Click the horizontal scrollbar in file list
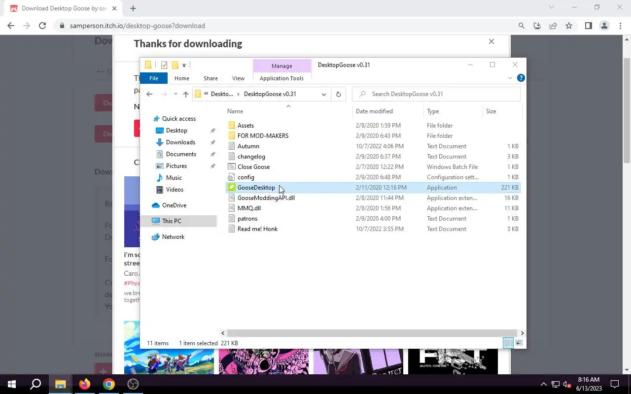 pyautogui.click(x=372, y=333)
